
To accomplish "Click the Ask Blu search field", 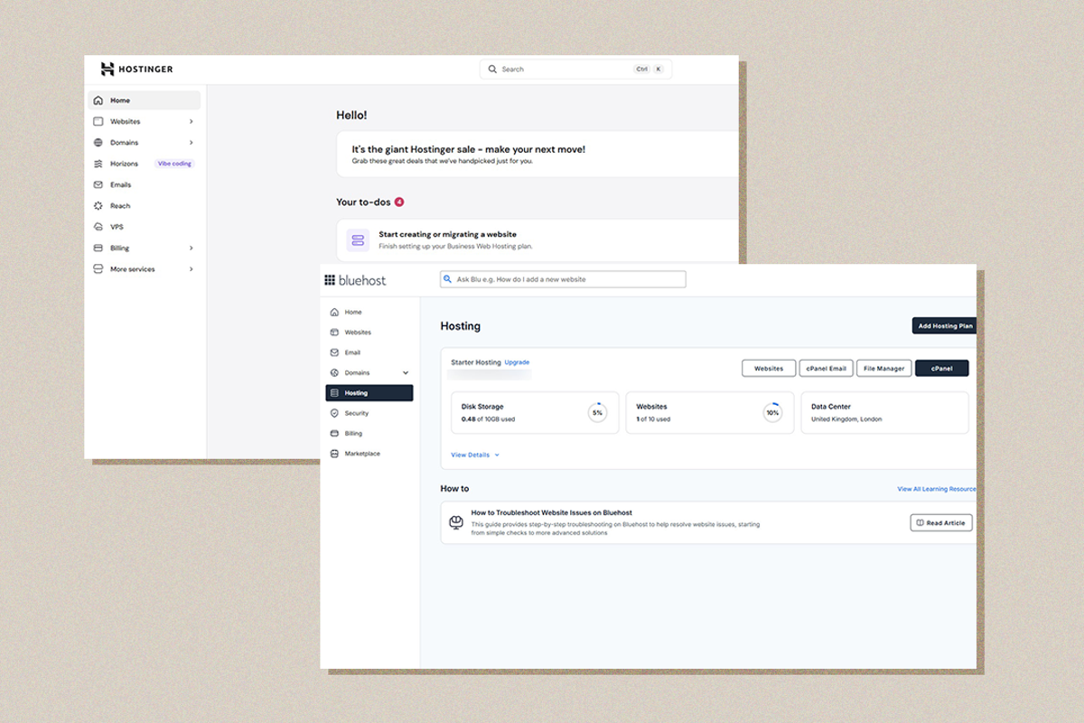I will pos(563,279).
